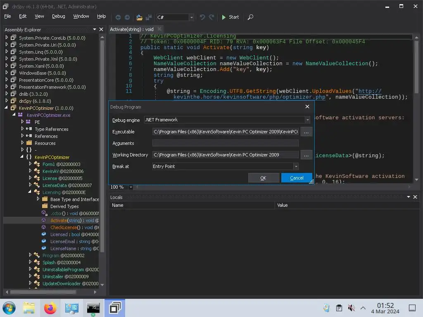This screenshot has height=317, width=423.
Task: Open the command prompt taskbar icon
Action: point(93,308)
